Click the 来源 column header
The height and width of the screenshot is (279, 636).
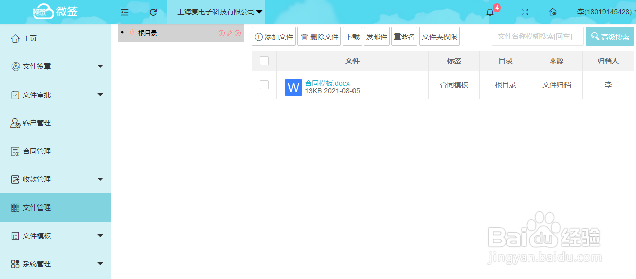556,61
